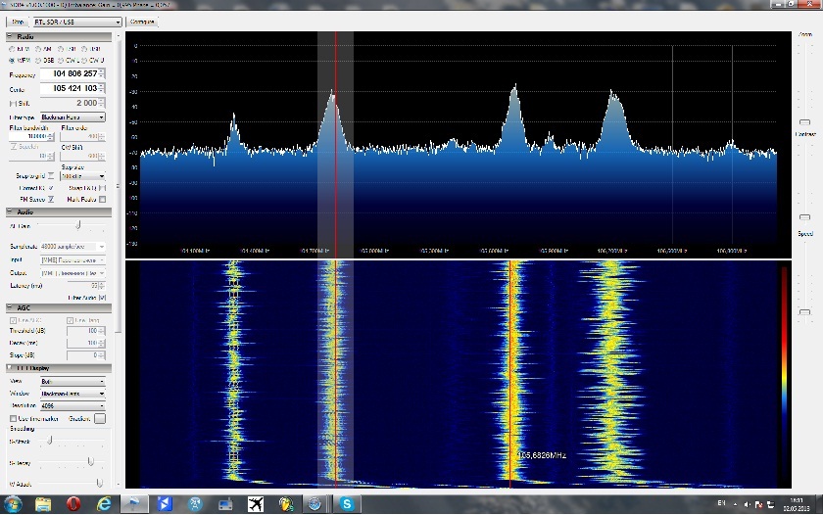Click the taskbar clock

coord(797,504)
